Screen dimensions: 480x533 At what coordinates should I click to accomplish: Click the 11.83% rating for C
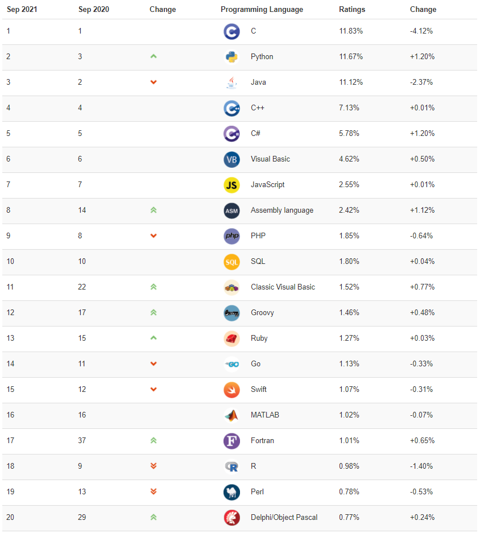[351, 31]
